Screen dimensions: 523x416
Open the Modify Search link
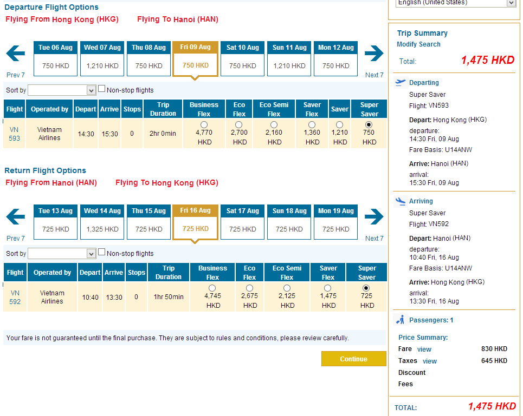(418, 44)
